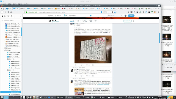Open Twitter メッセージ messages
176x99 pixels.
click(73, 16)
